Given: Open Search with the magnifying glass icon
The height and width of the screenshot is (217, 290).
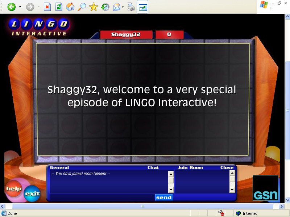Looking at the screenshot, I should (x=82, y=7).
